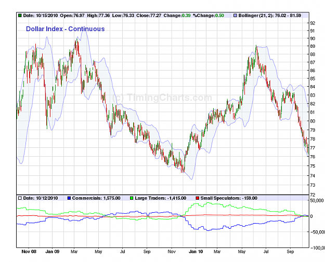The width and height of the screenshot is (325, 262).
Task: Click the green price legend square beside Date: 10/15/2010
Action: coord(20,16)
